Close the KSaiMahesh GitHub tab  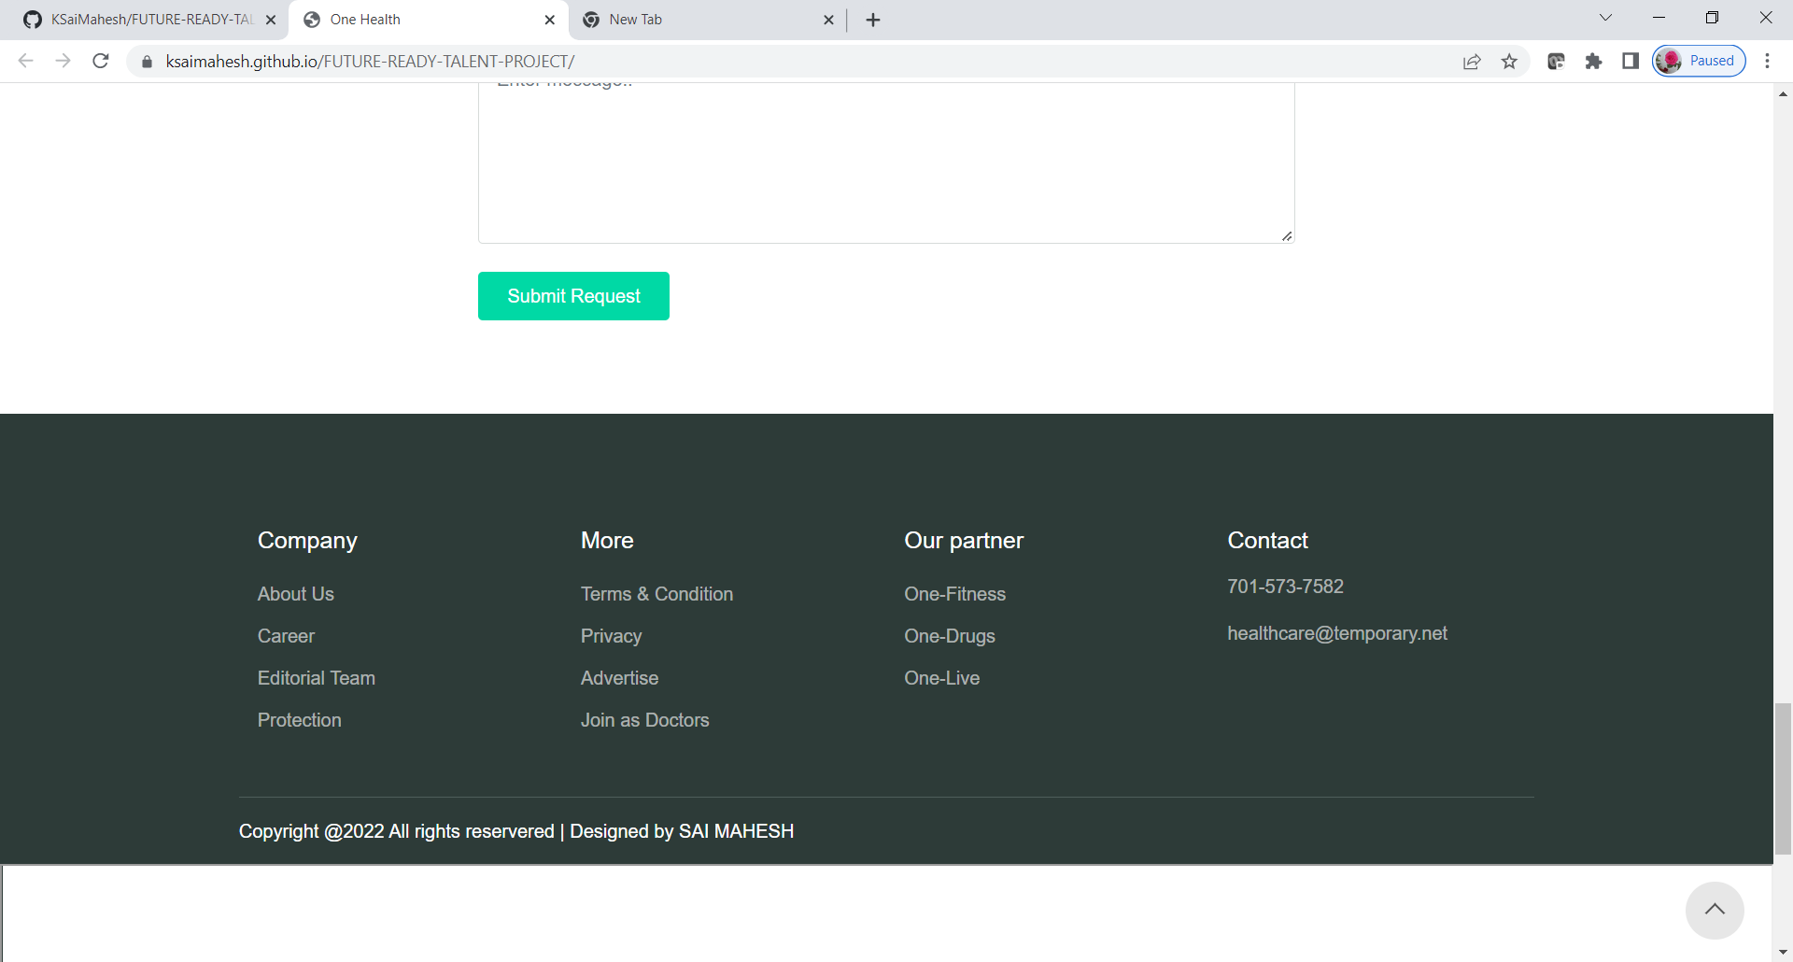(x=271, y=20)
